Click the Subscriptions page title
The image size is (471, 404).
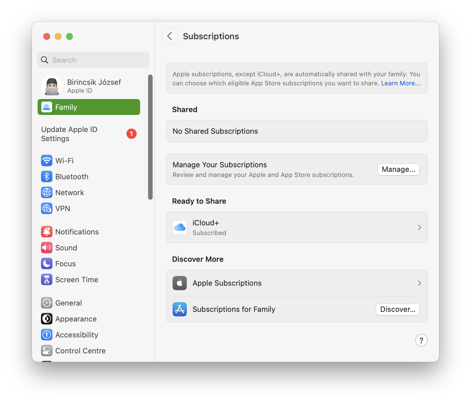click(211, 36)
